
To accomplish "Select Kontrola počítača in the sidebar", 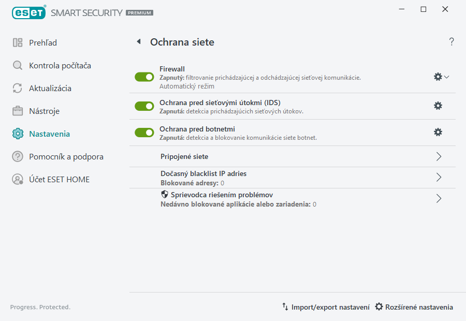I will [x=18, y=65].
